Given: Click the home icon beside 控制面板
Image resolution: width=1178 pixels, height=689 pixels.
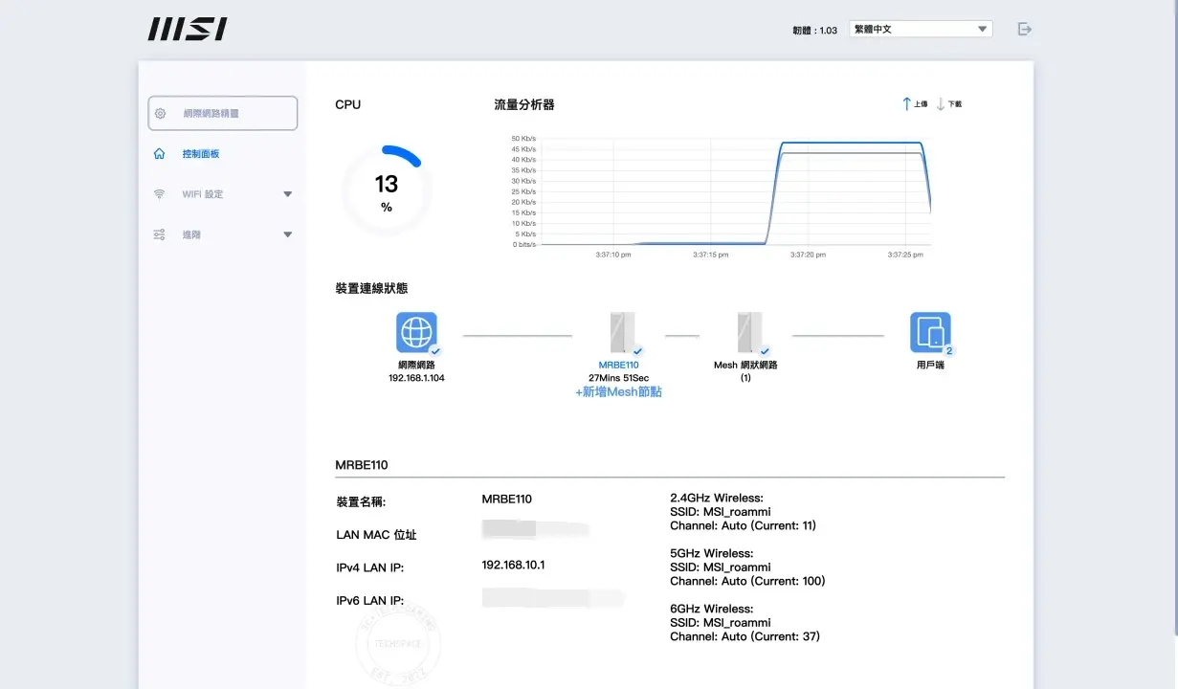Looking at the screenshot, I should click(x=160, y=154).
